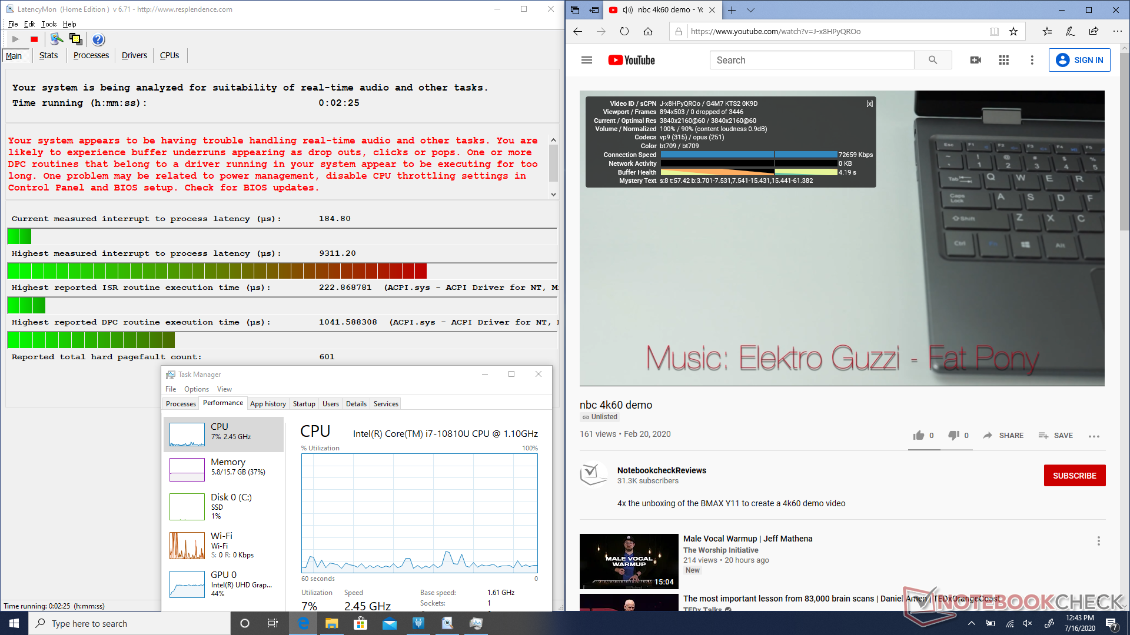Switch to Task Manager Processes tab
The width and height of the screenshot is (1130, 635).
[x=181, y=404]
